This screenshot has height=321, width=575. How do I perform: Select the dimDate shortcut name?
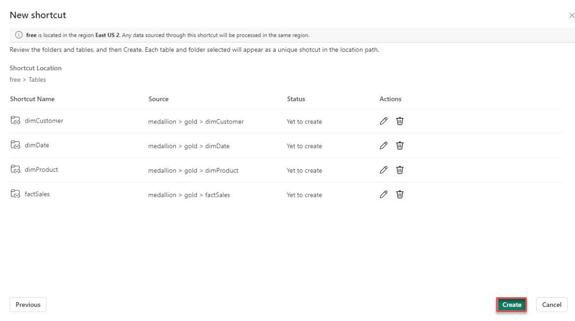[36, 146]
